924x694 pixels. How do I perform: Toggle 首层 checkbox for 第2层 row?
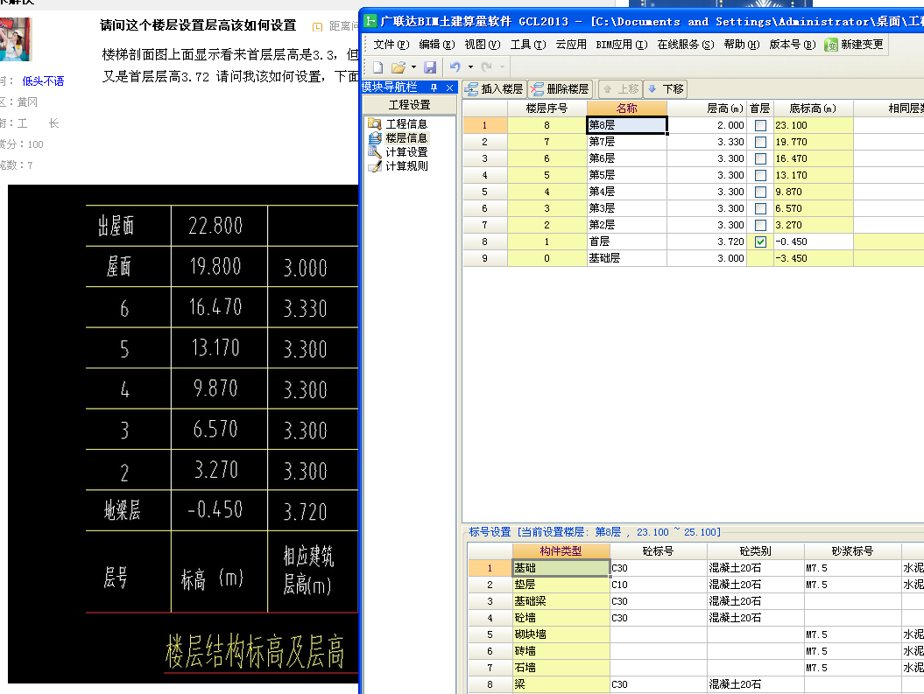(x=760, y=225)
